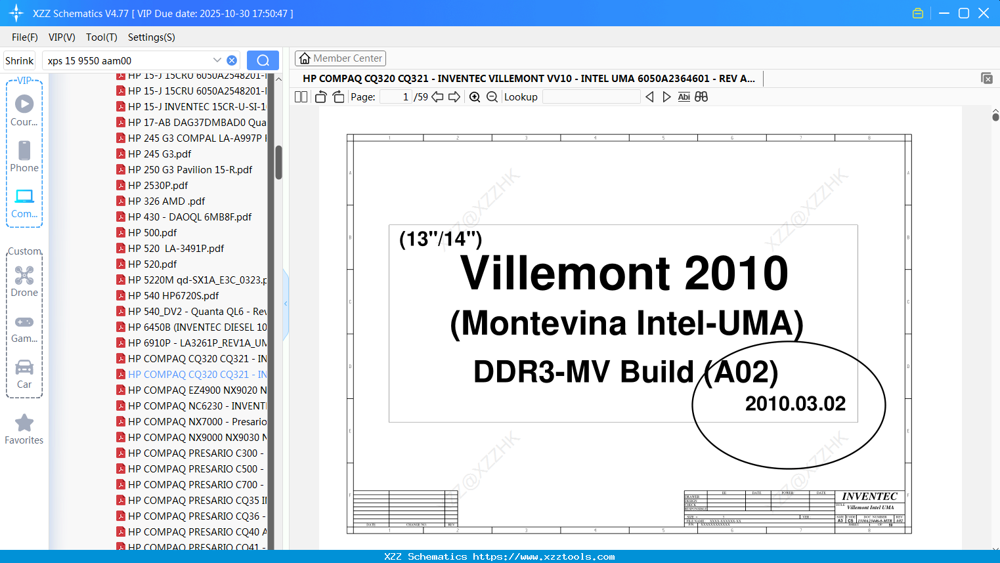Image resolution: width=1000 pixels, height=563 pixels.
Task: Click the document viewer scrollbar thumb
Action: [995, 117]
